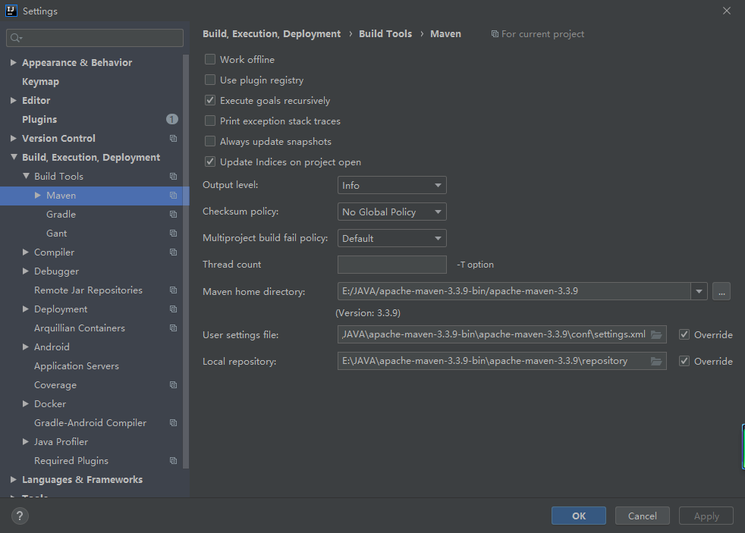
Task: Uncheck Execute goals recursively
Action: (x=210, y=100)
